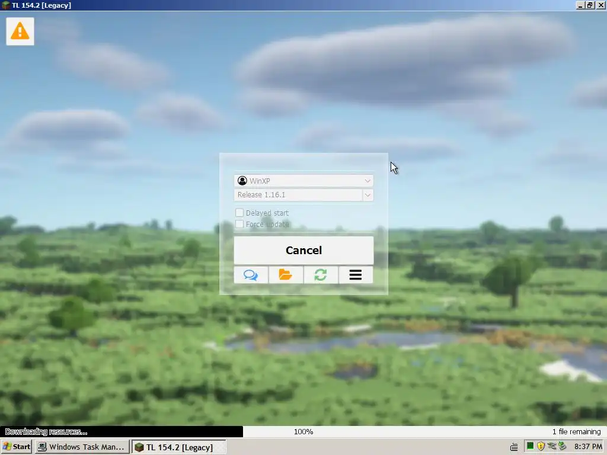Select the TL 154.2 [Legacy] taskbar button
The height and width of the screenshot is (455, 607).
tap(179, 447)
